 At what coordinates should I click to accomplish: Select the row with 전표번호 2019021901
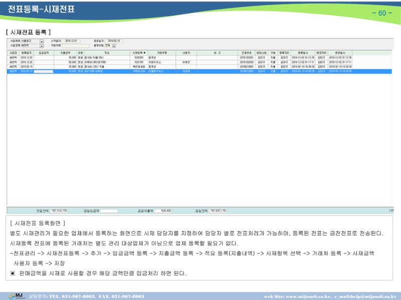point(199,67)
